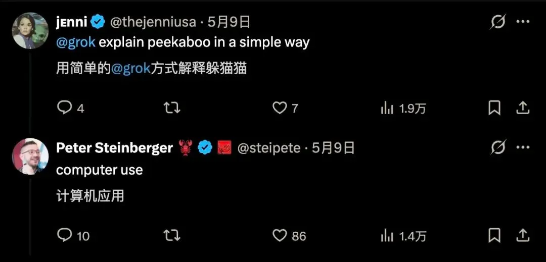Open more options menu on jenni's tweet

(x=523, y=22)
